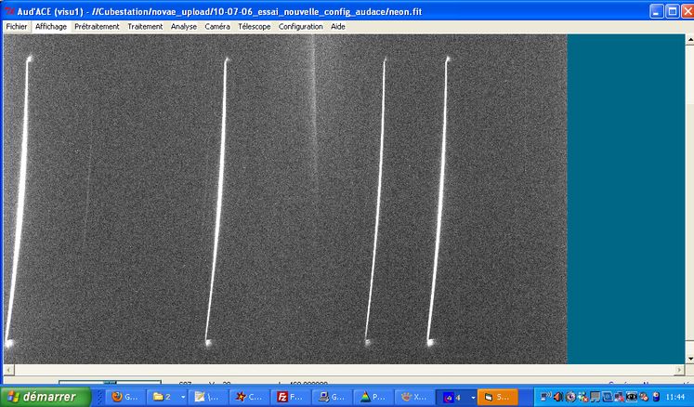Screen dimensions: 694x407
Task: Switch to the X... taskbar window
Action: point(413,397)
